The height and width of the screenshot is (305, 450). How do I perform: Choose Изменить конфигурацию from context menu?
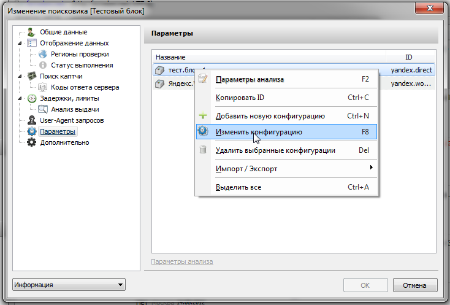259,131
